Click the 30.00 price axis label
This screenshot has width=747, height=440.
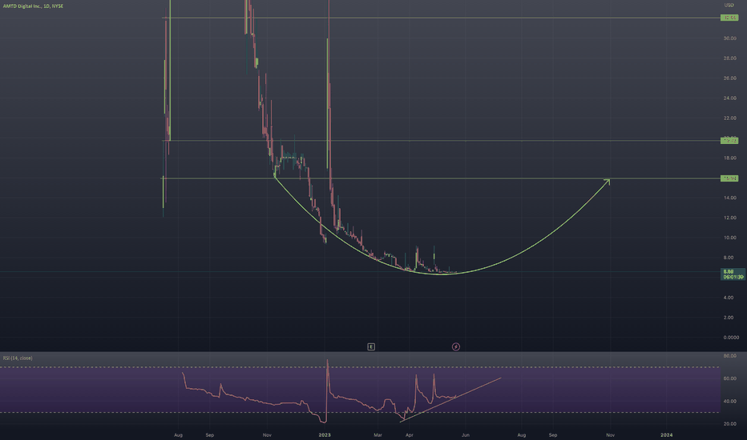729,38
